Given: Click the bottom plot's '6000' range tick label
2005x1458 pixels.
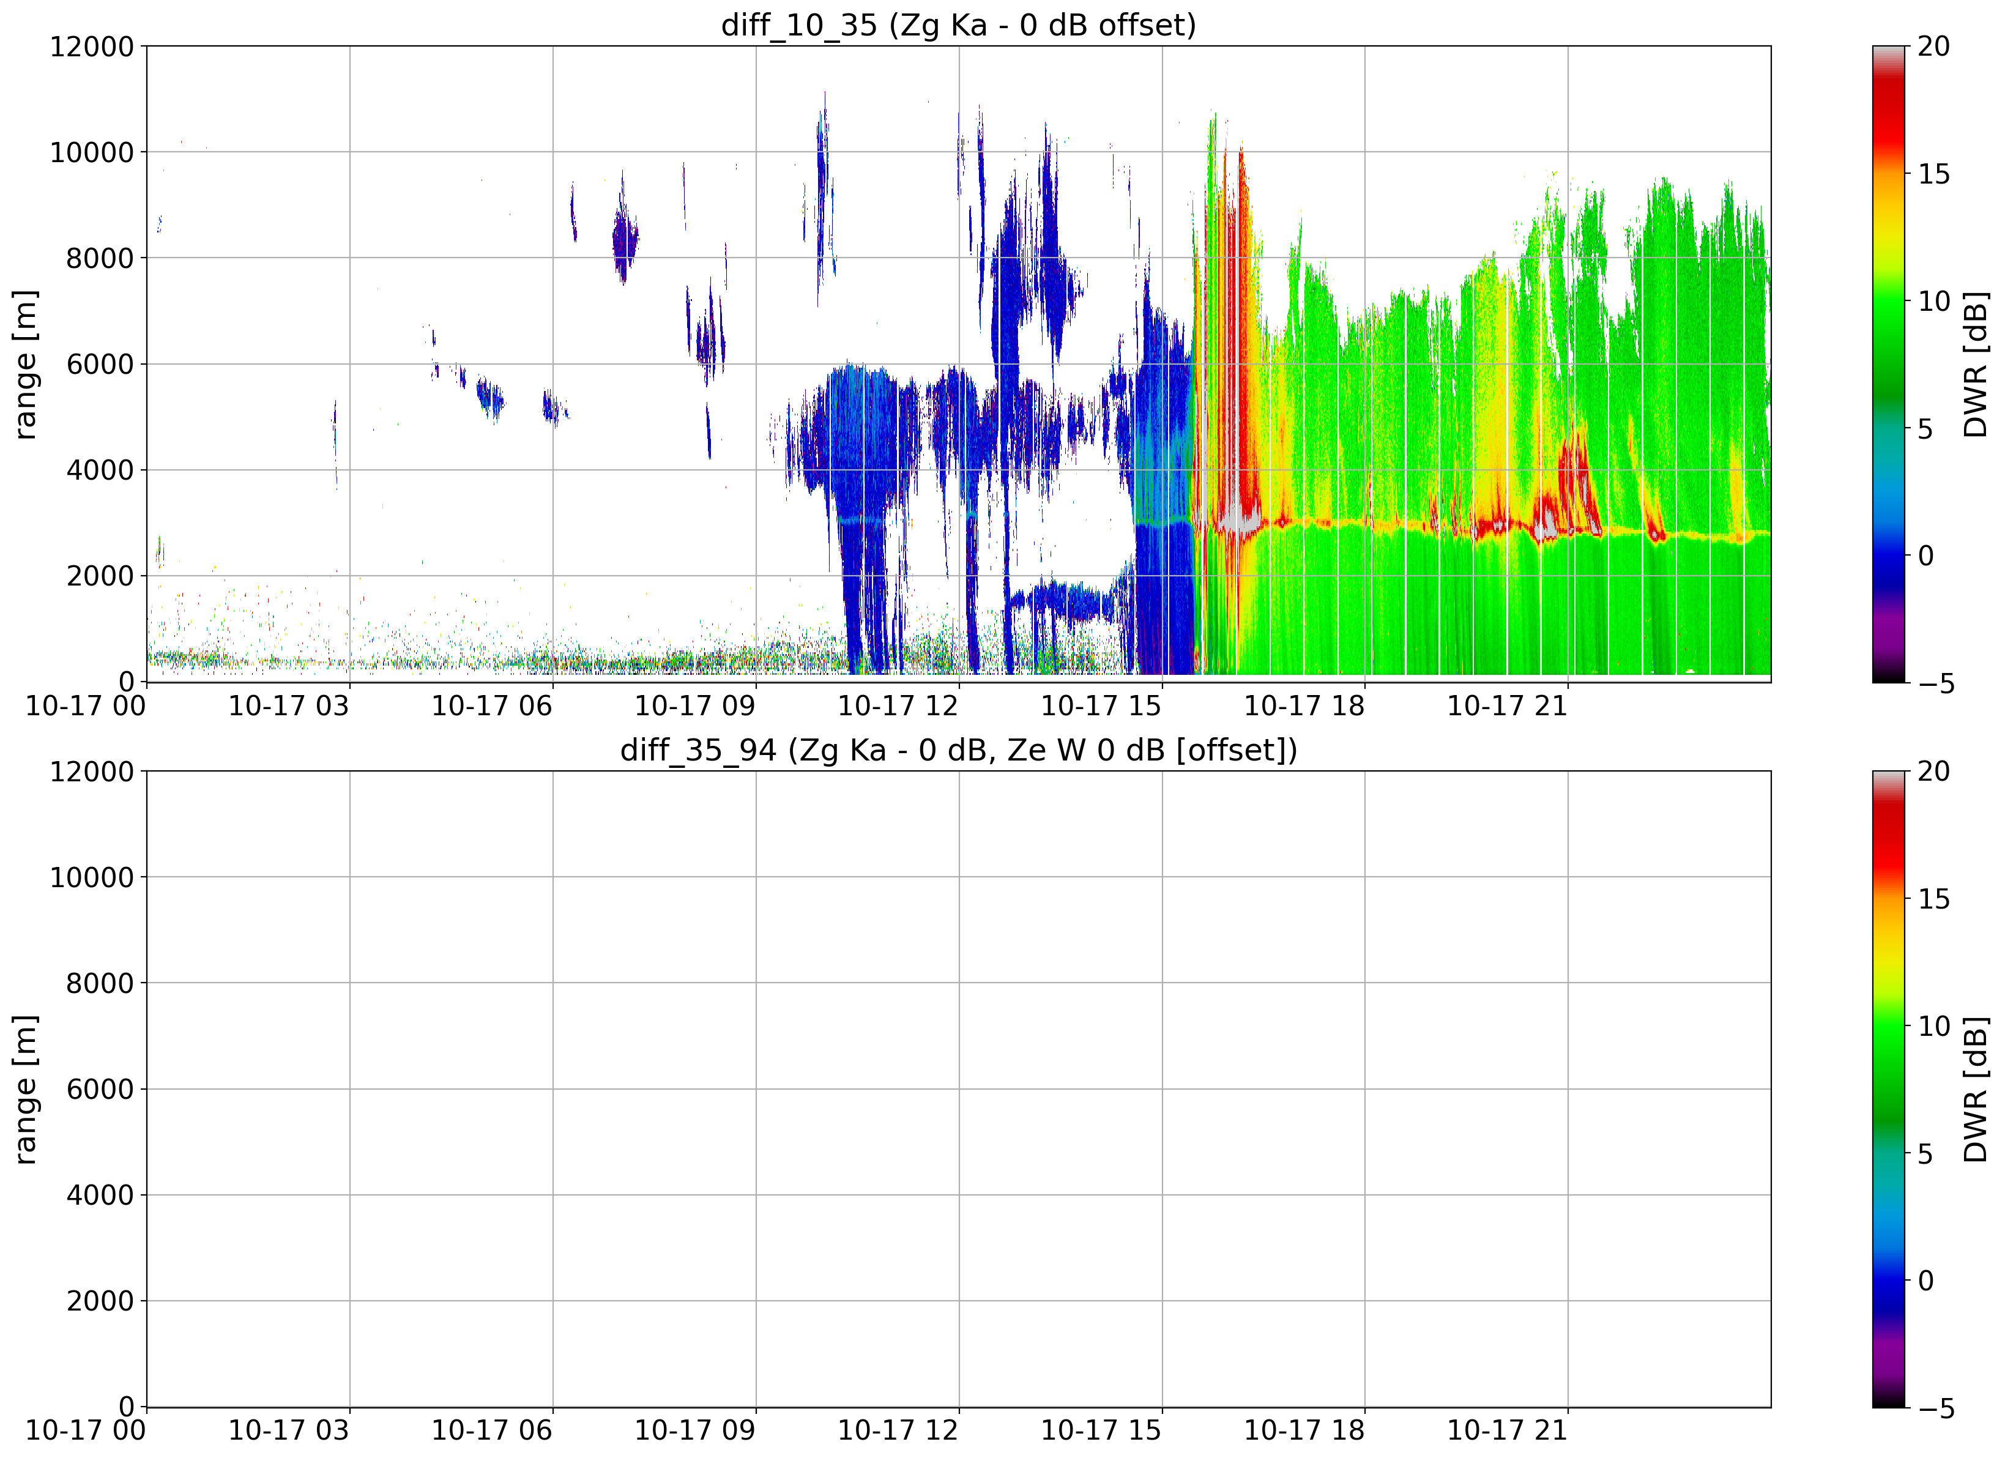Looking at the screenshot, I should [x=100, y=1089].
